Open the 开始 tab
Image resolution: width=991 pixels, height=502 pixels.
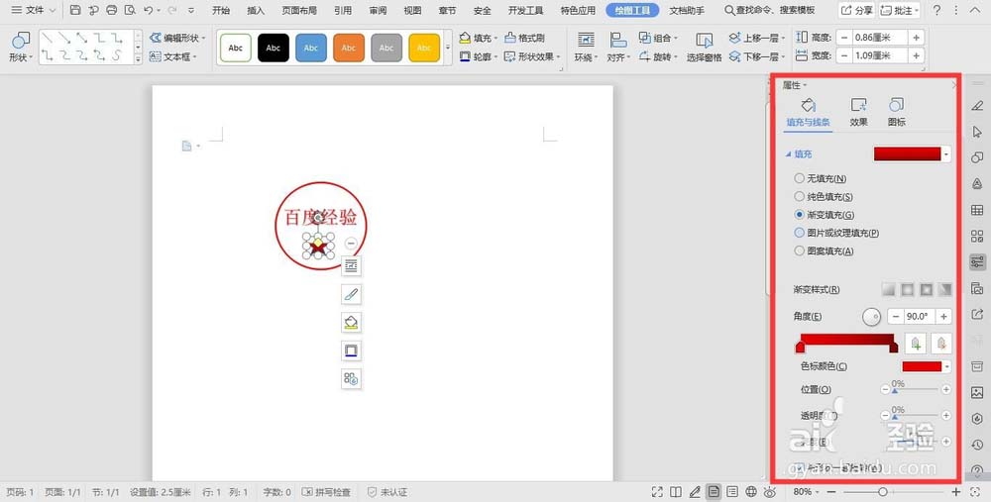tap(221, 10)
